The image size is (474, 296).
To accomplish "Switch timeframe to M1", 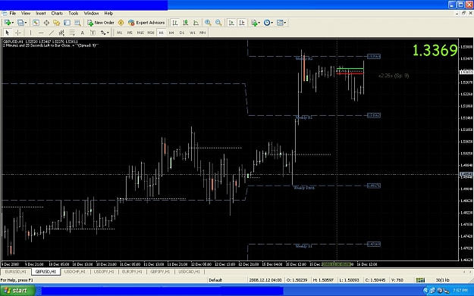I will 120,33.
